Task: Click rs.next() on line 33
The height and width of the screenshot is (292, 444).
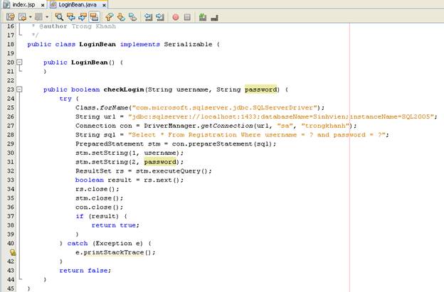Action: pos(164,180)
